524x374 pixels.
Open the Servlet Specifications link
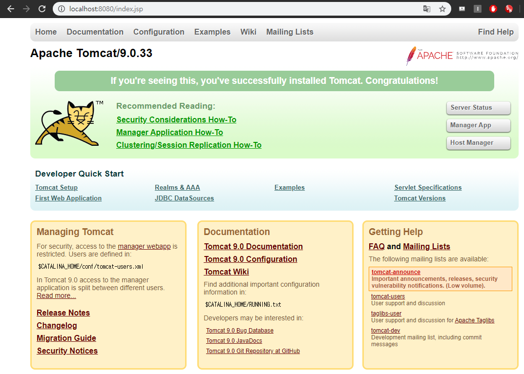pyautogui.click(x=428, y=188)
